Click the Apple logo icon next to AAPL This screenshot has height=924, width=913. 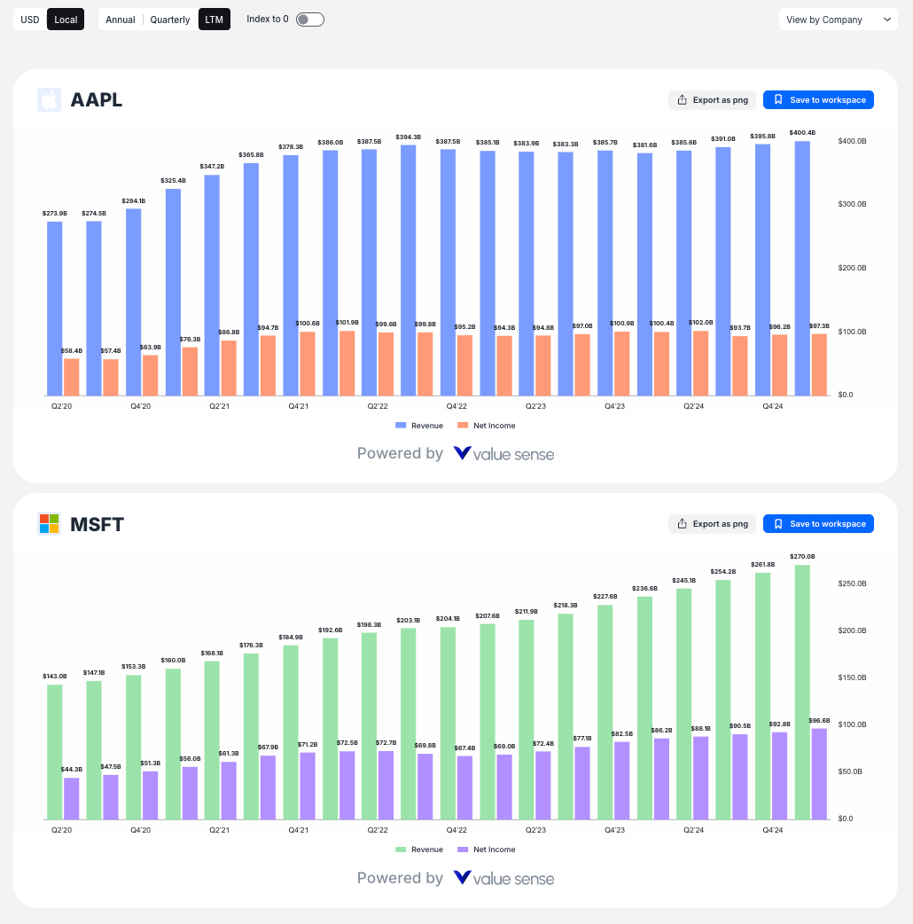(49, 99)
